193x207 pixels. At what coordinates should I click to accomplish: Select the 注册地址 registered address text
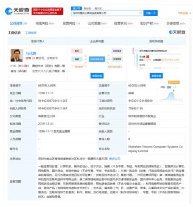(x=73, y=159)
